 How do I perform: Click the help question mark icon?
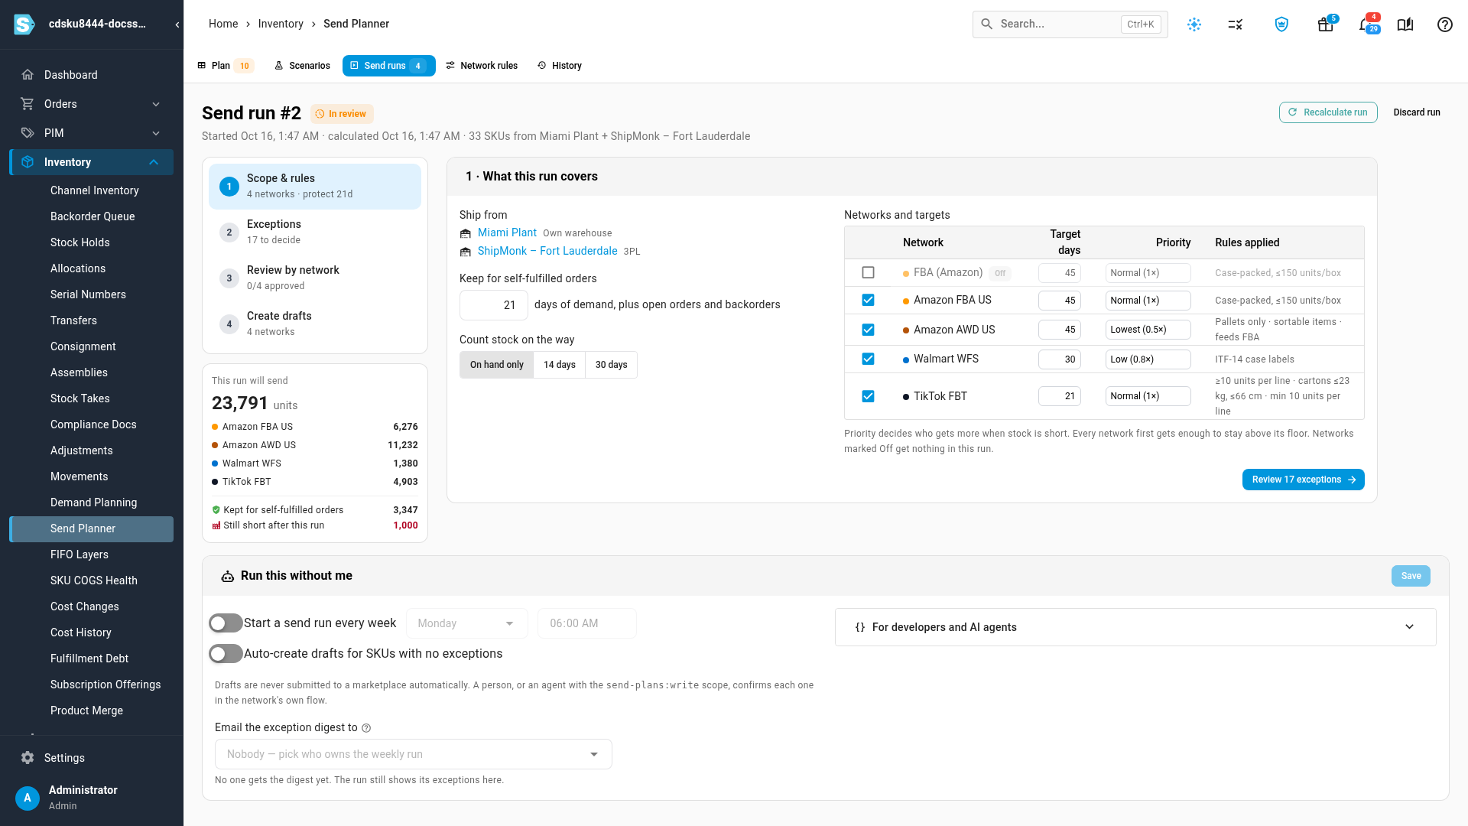pyautogui.click(x=1445, y=24)
